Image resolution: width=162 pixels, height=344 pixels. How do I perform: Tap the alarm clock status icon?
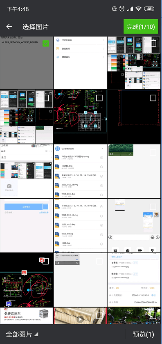122,9
